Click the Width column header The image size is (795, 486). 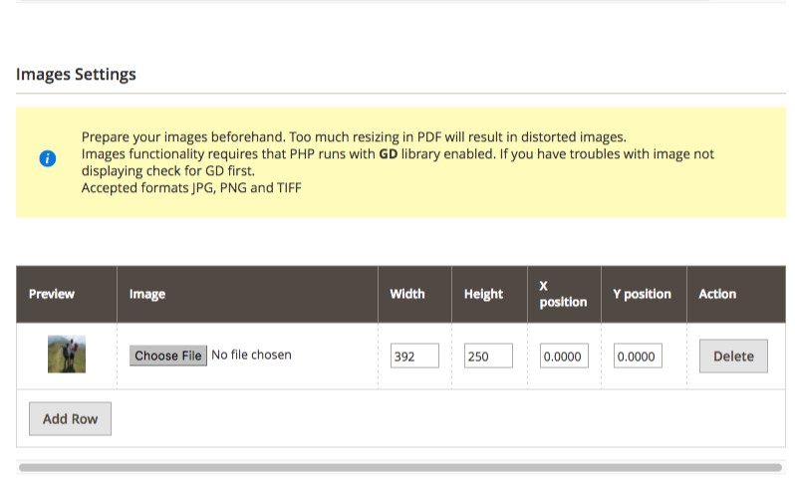pyautogui.click(x=407, y=294)
